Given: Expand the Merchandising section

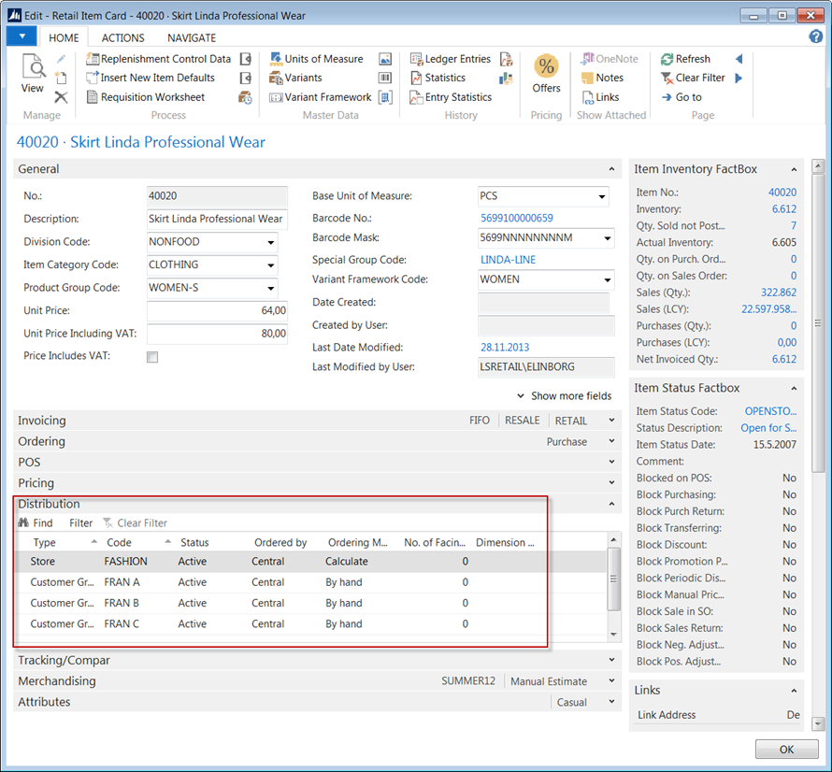Looking at the screenshot, I should [x=56, y=681].
